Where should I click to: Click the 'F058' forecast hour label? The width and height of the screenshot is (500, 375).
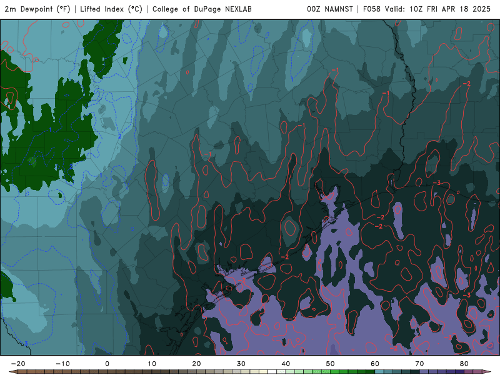point(371,9)
